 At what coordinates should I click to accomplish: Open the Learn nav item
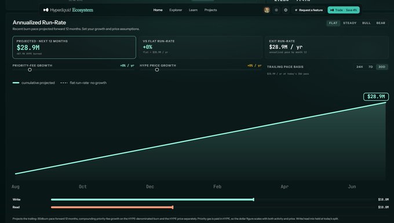[193, 10]
